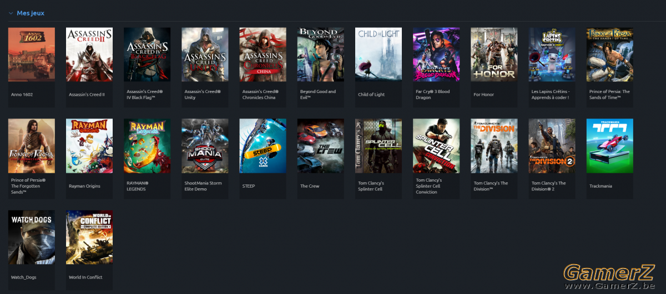The width and height of the screenshot is (666, 294).
Task: Select the Assassin's Creed II cover
Action: [x=89, y=55]
